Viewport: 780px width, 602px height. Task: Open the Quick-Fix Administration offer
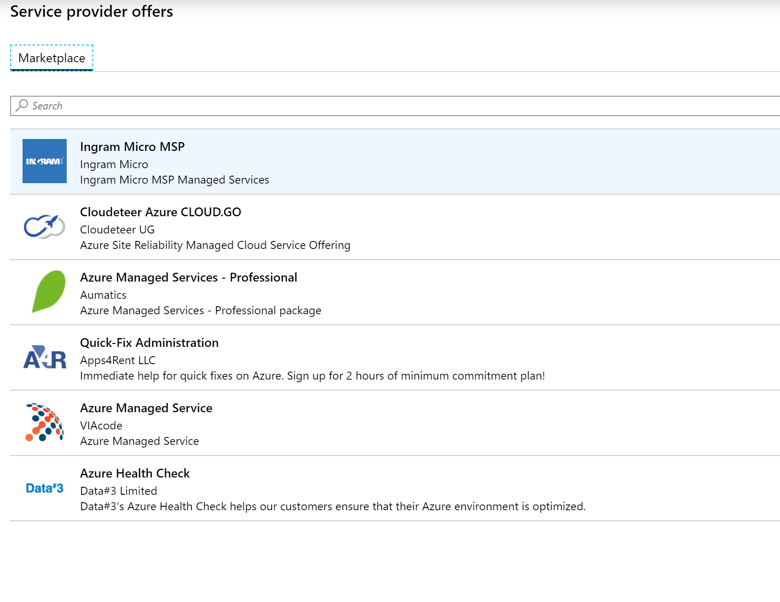[x=395, y=357]
